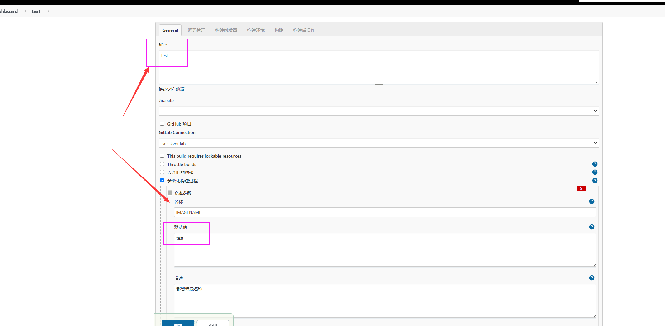Click the 文本参数 heading

click(183, 193)
